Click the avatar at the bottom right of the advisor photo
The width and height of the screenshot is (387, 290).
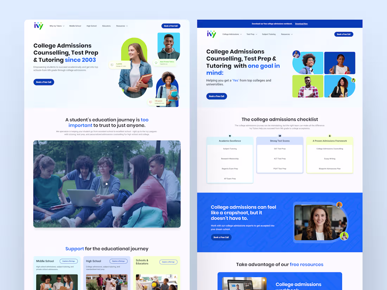[x=344, y=236]
